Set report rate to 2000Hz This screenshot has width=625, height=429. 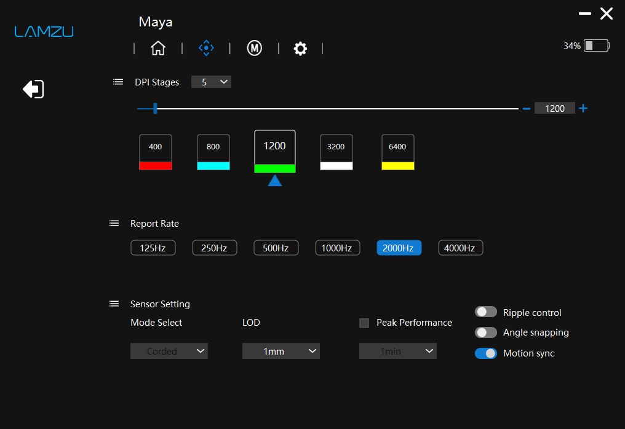coord(399,248)
